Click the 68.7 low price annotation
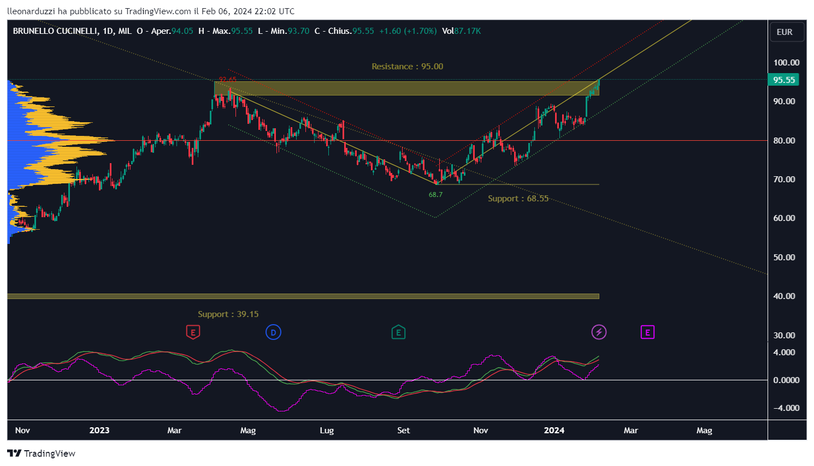The height and width of the screenshot is (466, 814). pos(435,195)
